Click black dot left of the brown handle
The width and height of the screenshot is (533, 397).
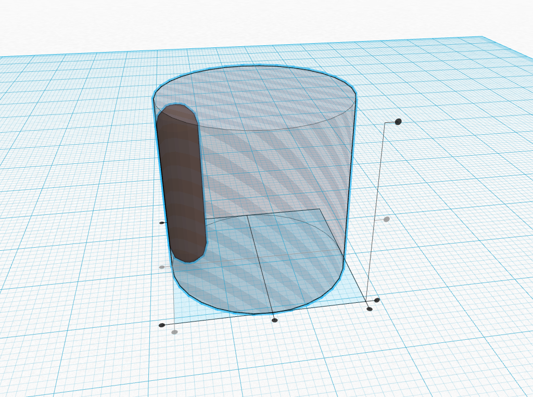(x=162, y=223)
